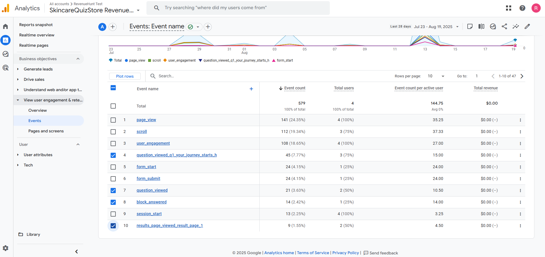Add a new comparison plus icon
Image resolution: width=545 pixels, height=257 pixels.
point(113,27)
